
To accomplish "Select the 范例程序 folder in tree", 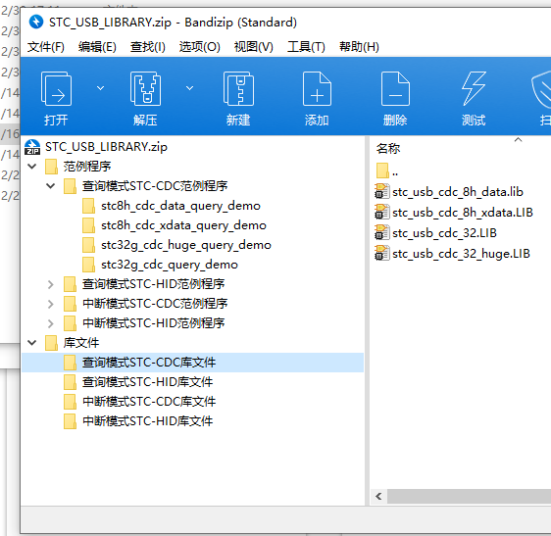I will pyautogui.click(x=87, y=167).
